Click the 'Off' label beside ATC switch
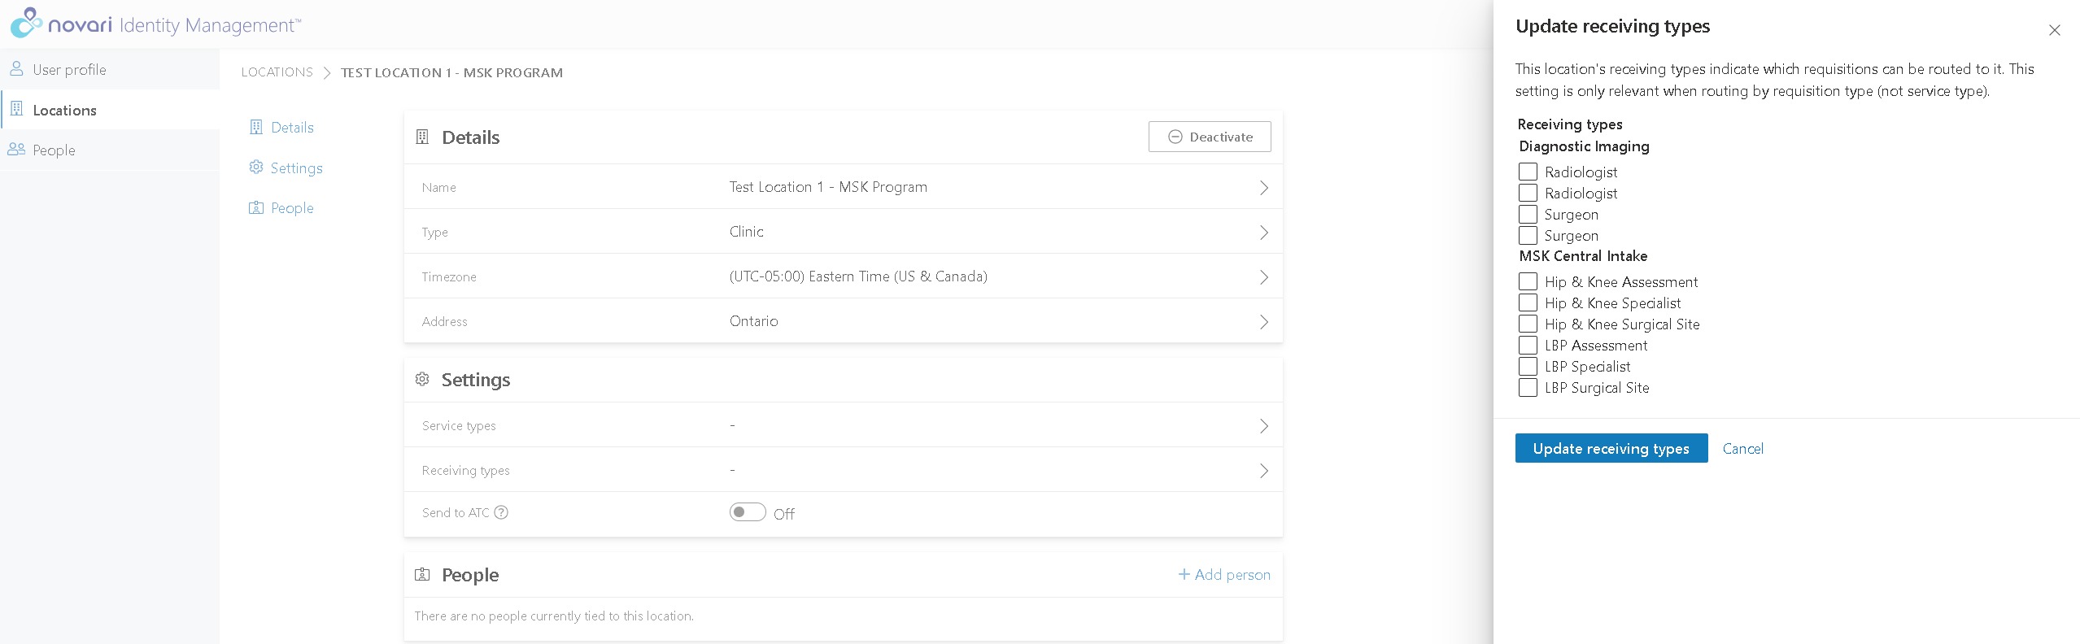The width and height of the screenshot is (2080, 644). pyautogui.click(x=784, y=514)
